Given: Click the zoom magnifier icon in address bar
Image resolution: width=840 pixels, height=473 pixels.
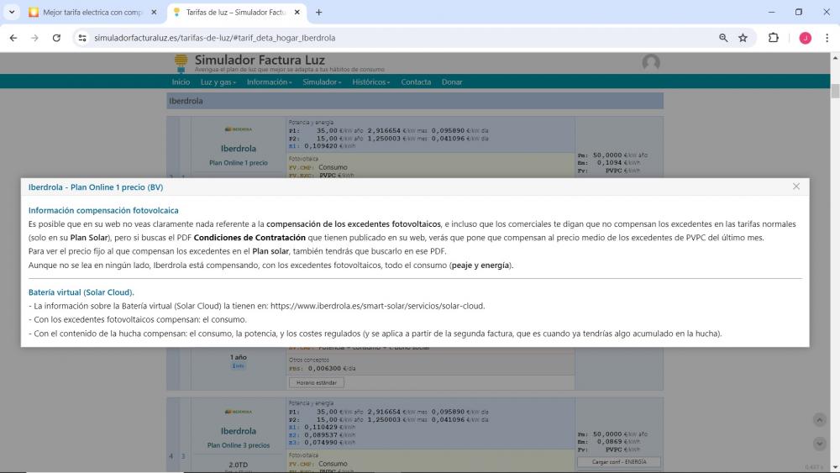Looking at the screenshot, I should 723,38.
